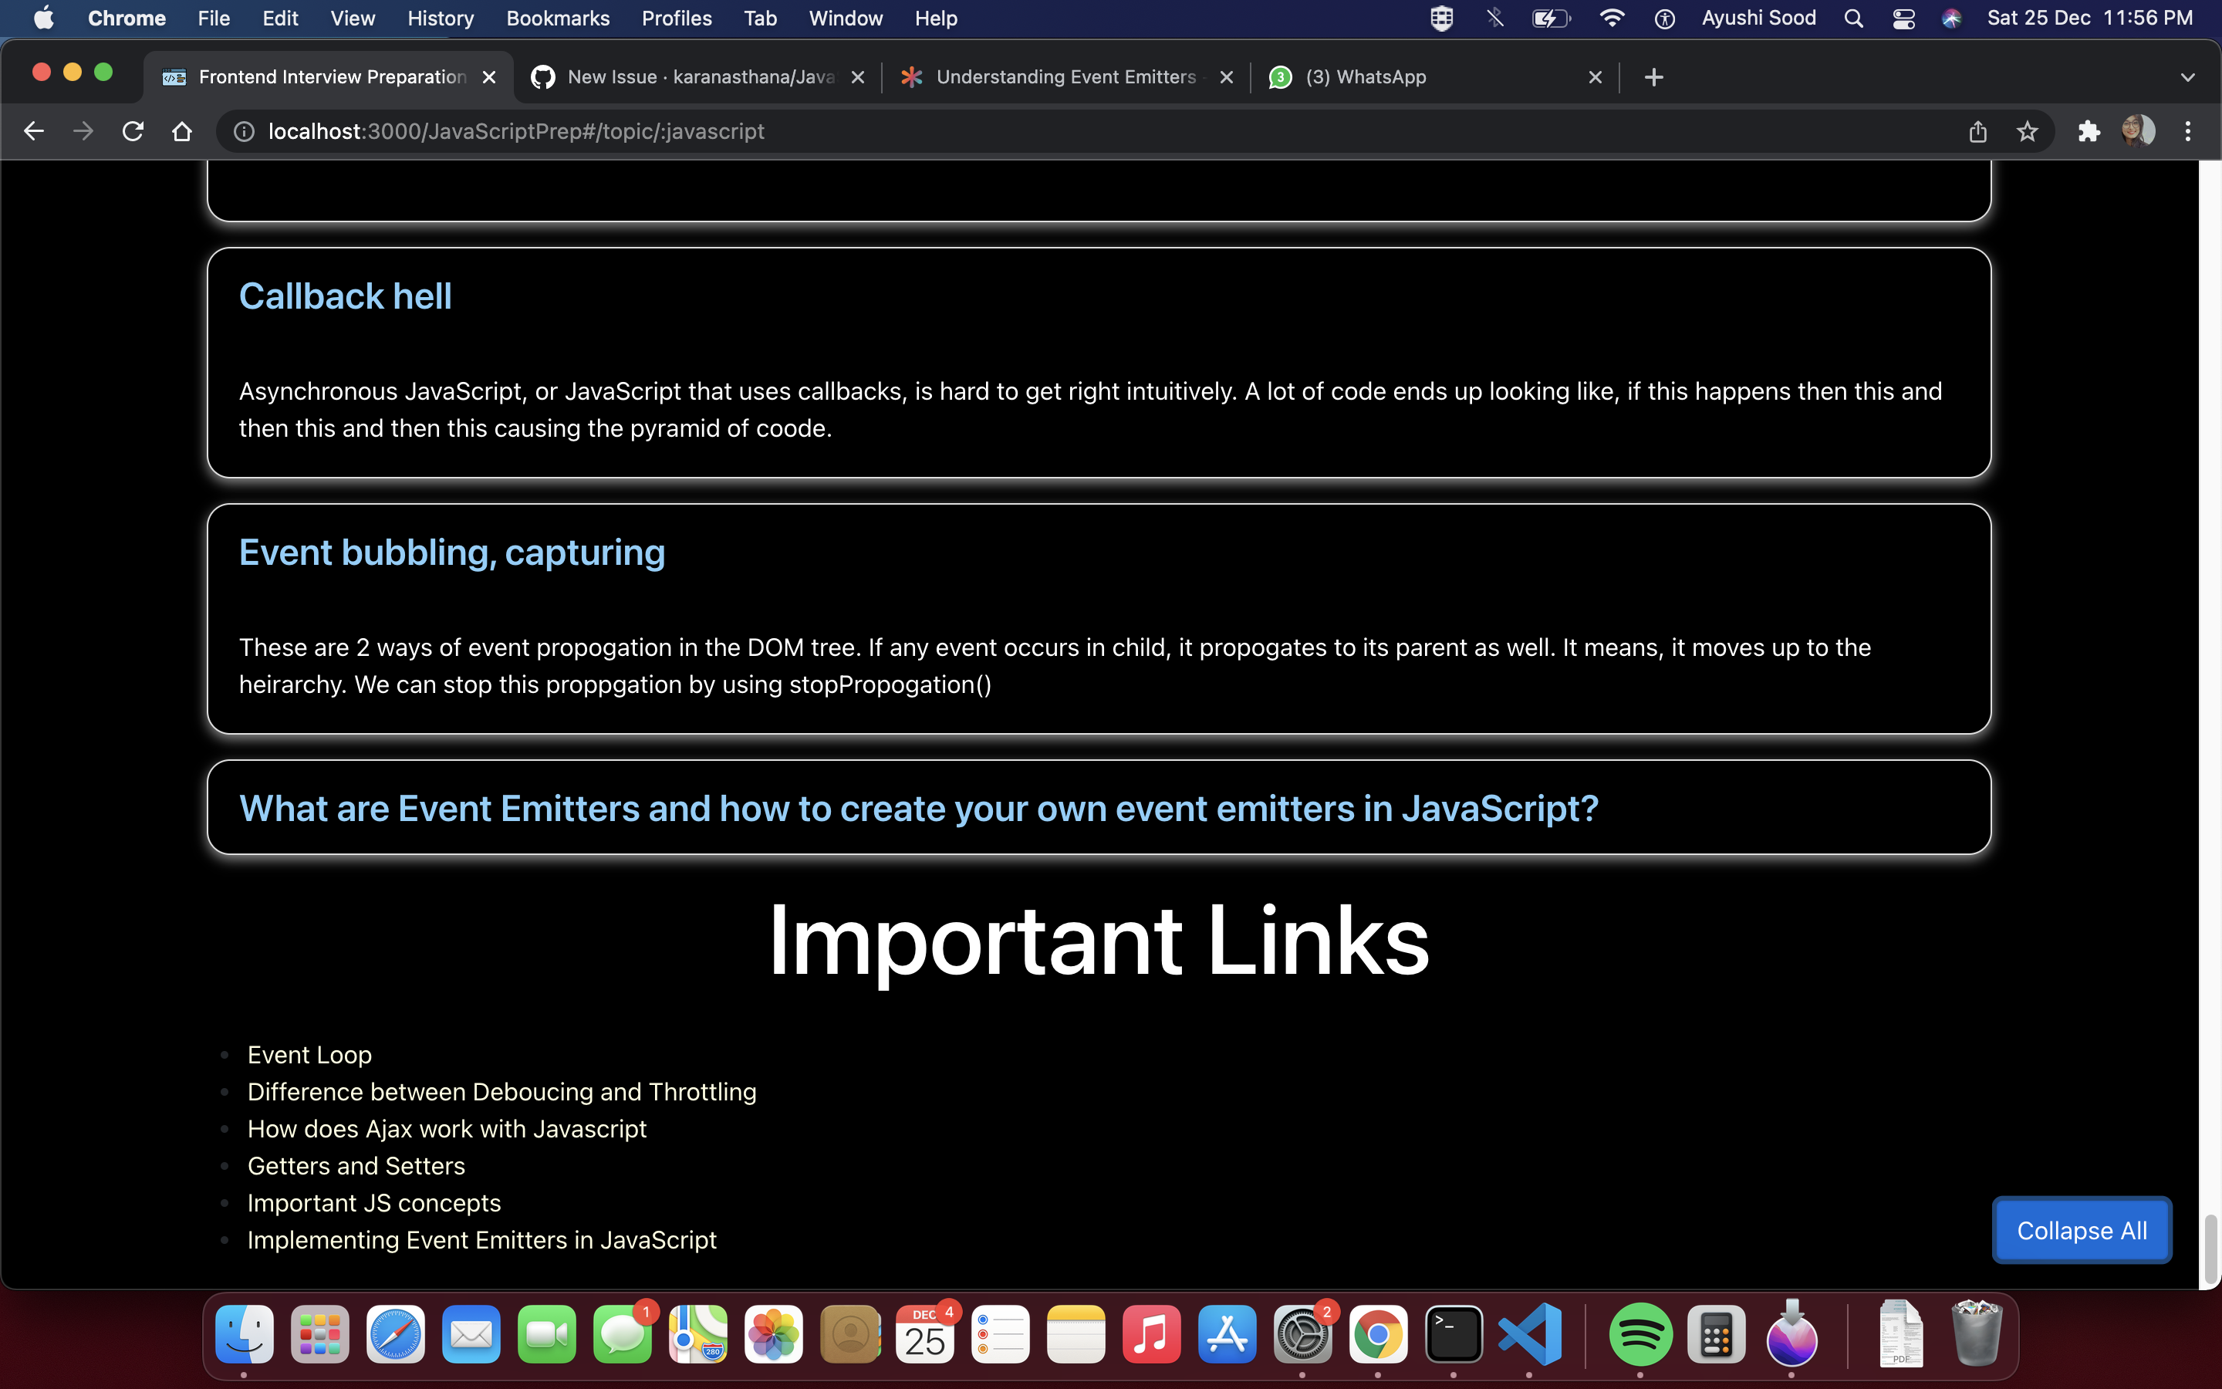2222x1389 pixels.
Task: Navigate back to previous page
Action: (x=34, y=131)
